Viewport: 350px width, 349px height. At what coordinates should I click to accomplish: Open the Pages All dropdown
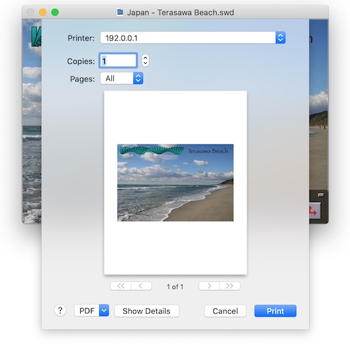pos(122,78)
